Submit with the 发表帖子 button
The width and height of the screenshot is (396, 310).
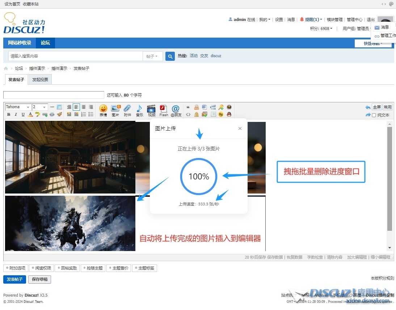14,280
